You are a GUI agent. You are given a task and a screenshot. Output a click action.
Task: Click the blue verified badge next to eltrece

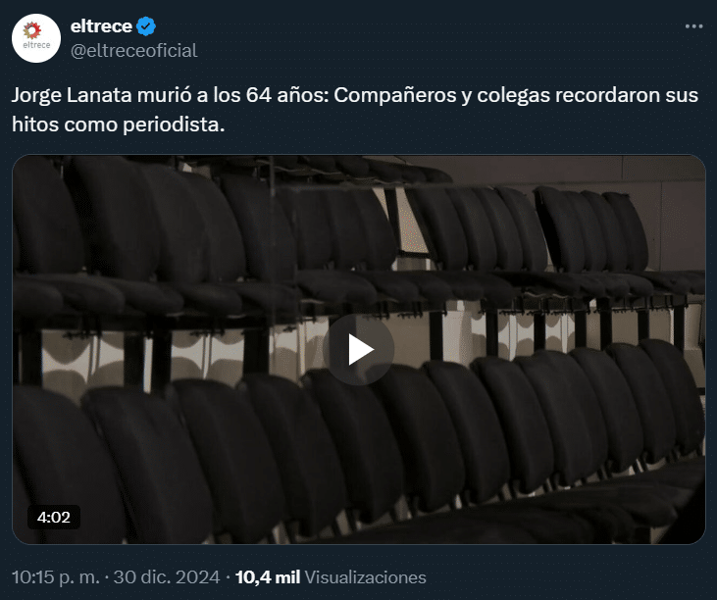coord(146,26)
